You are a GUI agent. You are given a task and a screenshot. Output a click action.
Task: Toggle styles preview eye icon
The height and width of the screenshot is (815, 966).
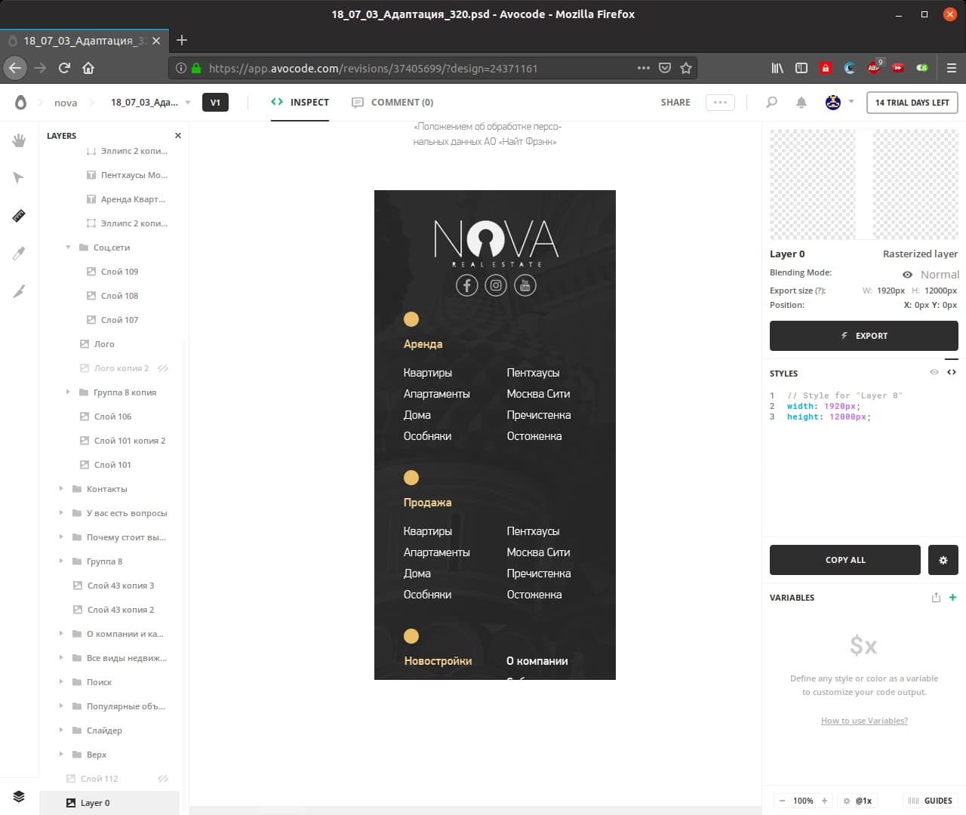(934, 372)
